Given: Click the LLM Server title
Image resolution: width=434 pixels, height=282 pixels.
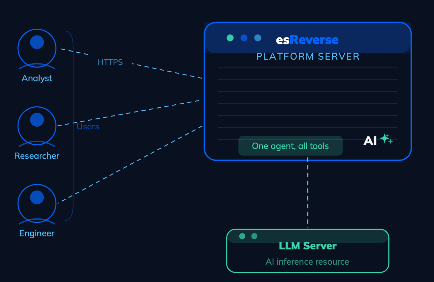Looking at the screenshot, I should 308,246.
